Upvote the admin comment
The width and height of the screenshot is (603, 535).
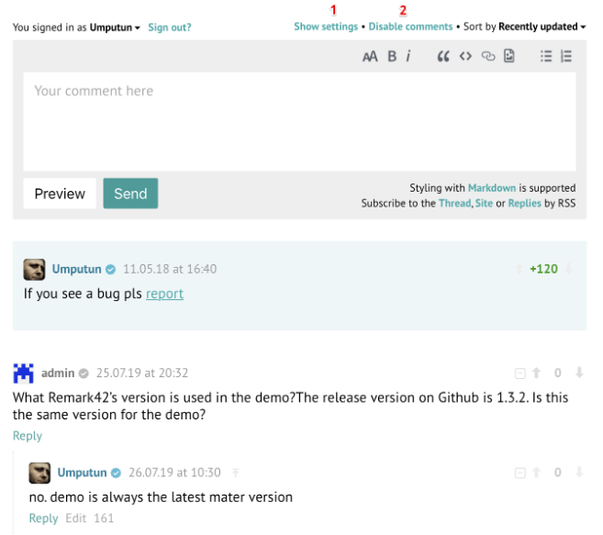tap(536, 373)
